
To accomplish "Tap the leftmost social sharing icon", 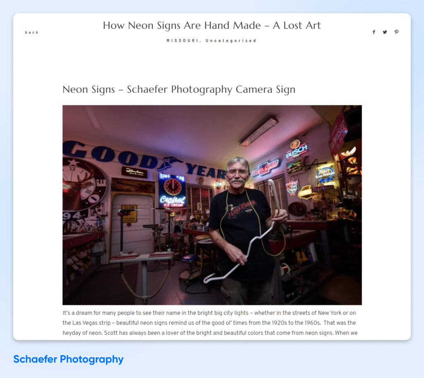I will tap(374, 32).
